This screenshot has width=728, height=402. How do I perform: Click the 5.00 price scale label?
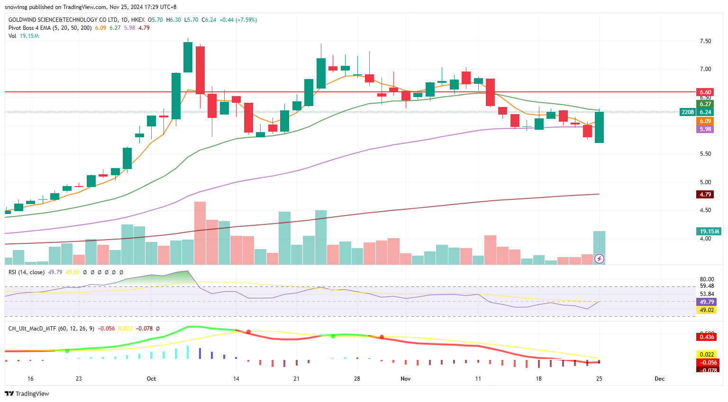[705, 182]
